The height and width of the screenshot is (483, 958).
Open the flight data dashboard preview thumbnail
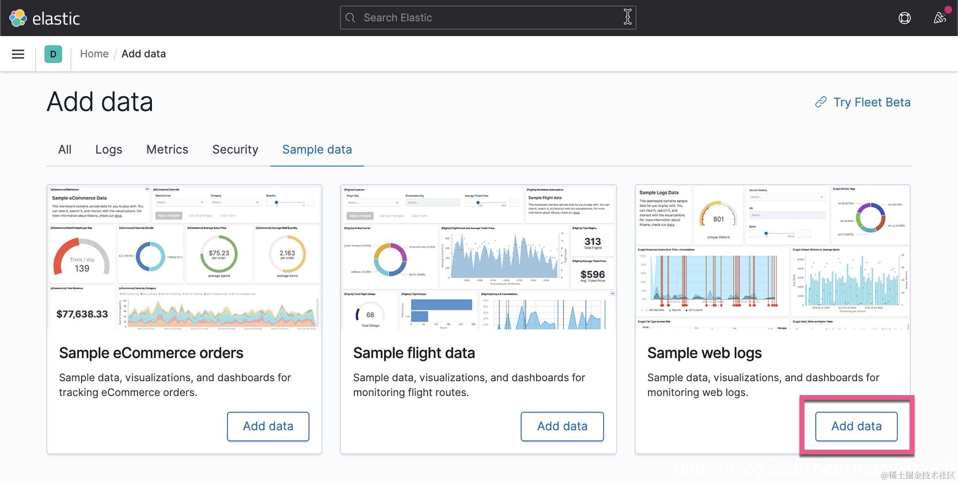(479, 257)
